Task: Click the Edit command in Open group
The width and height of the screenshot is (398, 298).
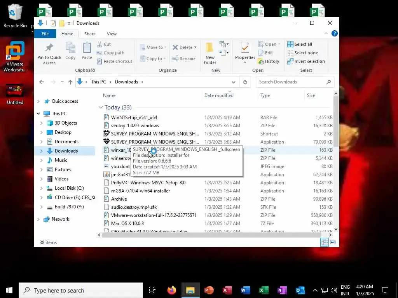Action: [266, 53]
